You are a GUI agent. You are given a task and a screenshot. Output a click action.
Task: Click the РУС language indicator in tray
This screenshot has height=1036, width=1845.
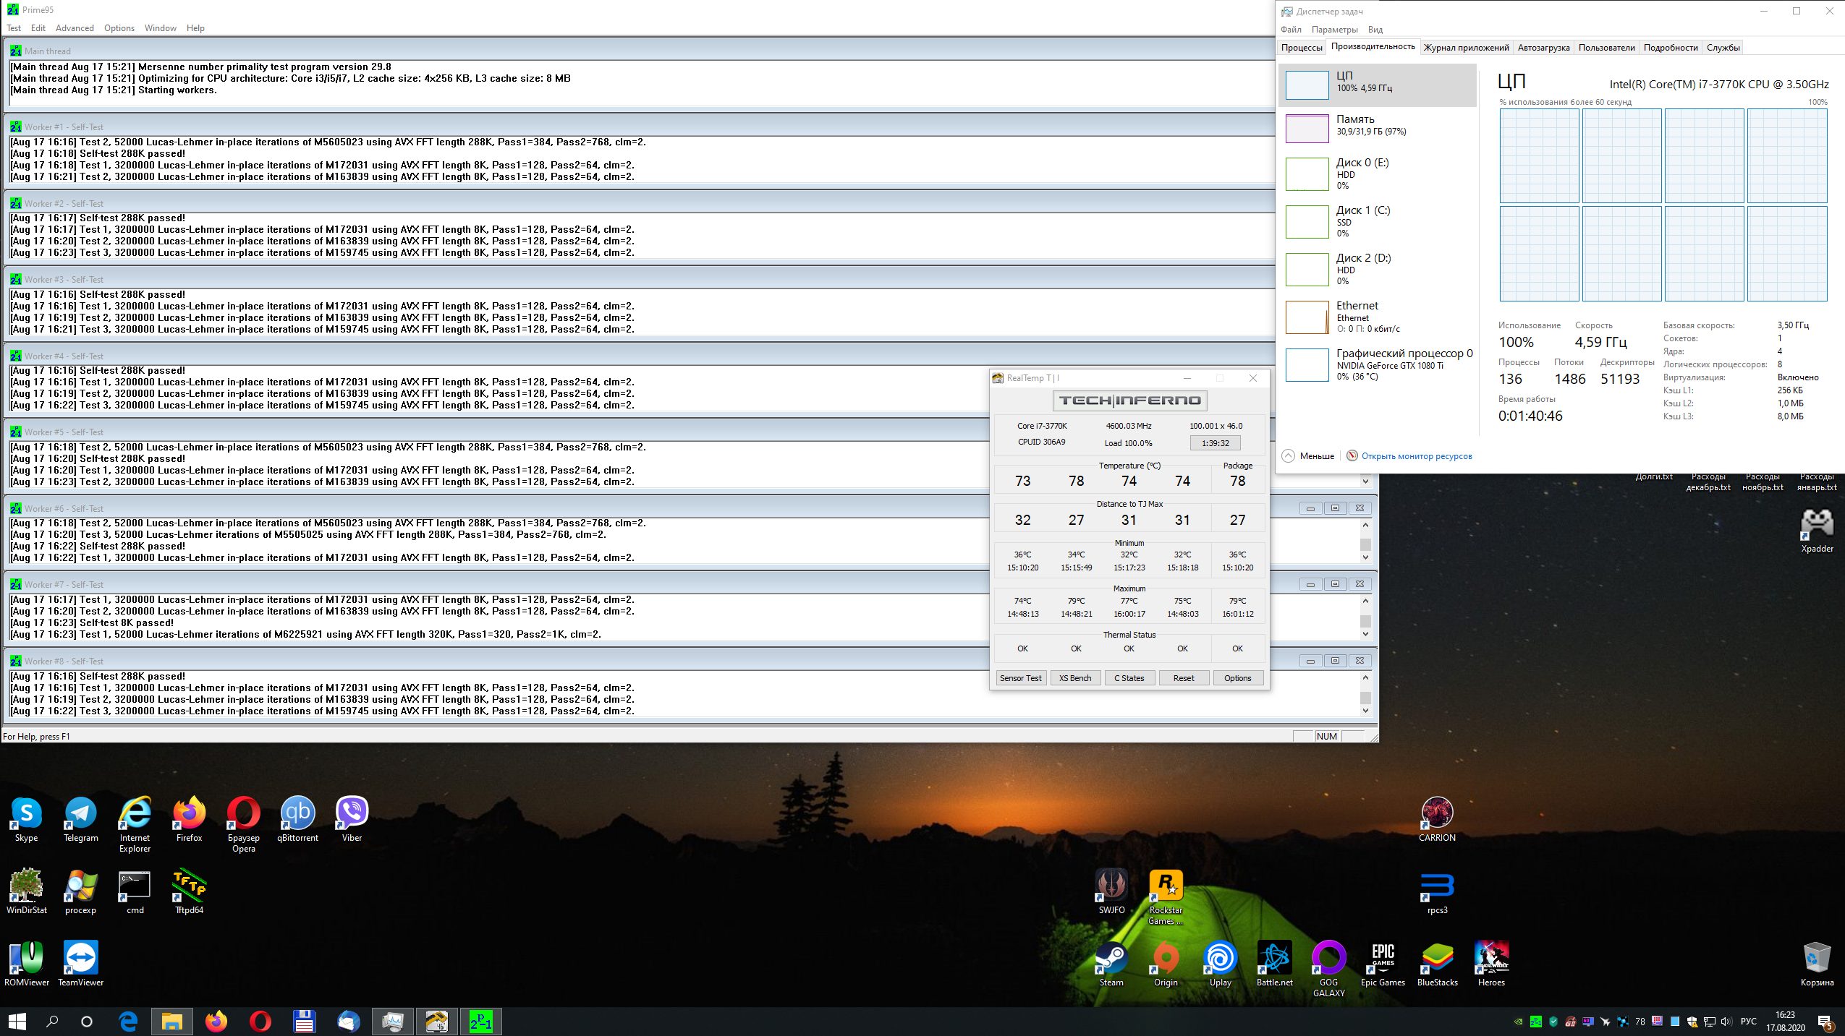click(1748, 1022)
